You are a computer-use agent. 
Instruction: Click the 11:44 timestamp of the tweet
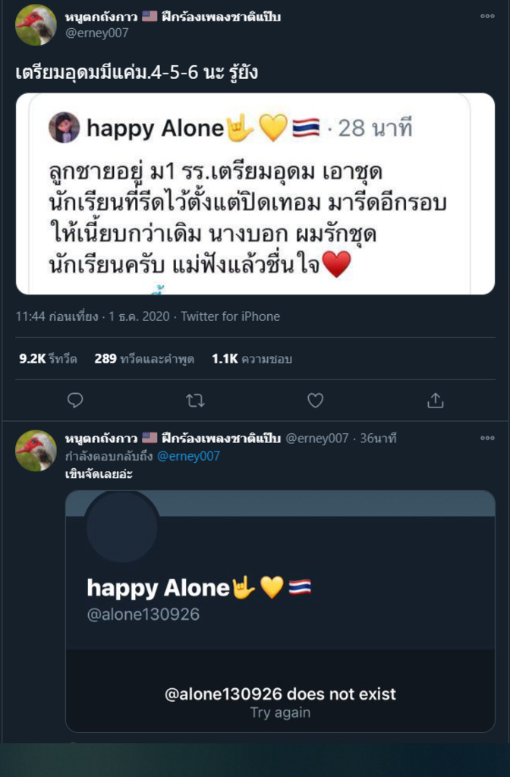pos(93,316)
